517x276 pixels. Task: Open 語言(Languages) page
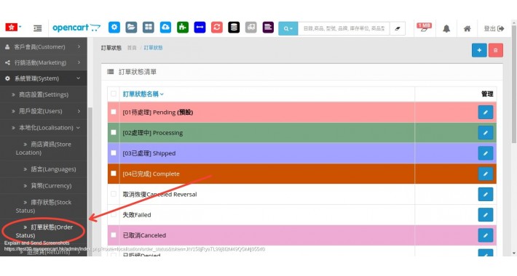44,169
